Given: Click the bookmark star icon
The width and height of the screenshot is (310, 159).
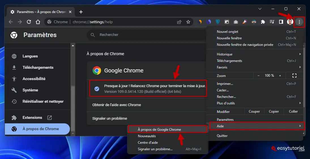Looking at the screenshot, I should click(188, 22).
